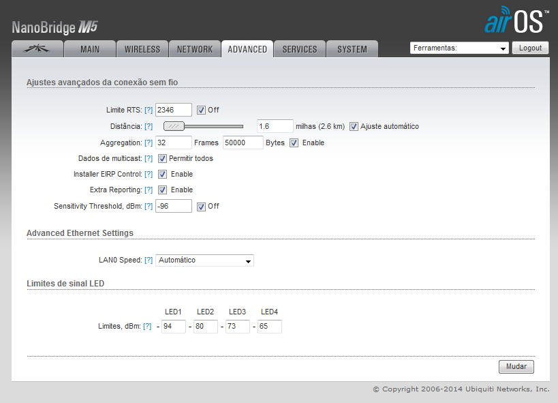This screenshot has height=403, width=558.
Task: Toggle the Permitir todos multicast checkbox
Action: [162, 159]
